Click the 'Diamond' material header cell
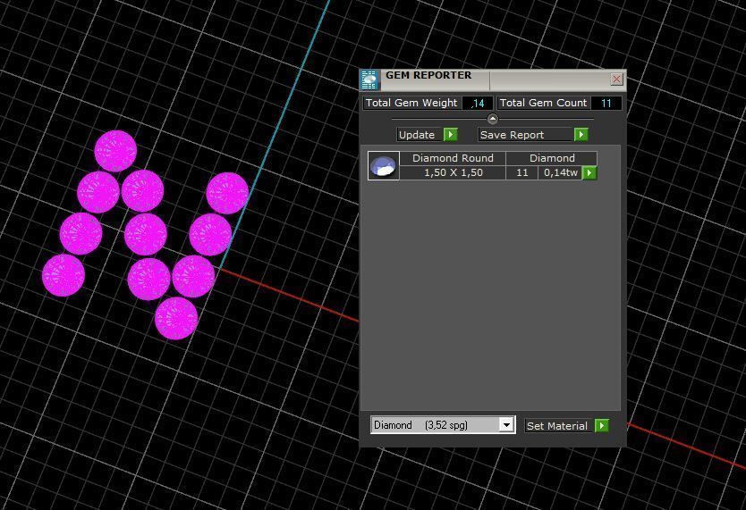746x510 pixels. (x=552, y=158)
